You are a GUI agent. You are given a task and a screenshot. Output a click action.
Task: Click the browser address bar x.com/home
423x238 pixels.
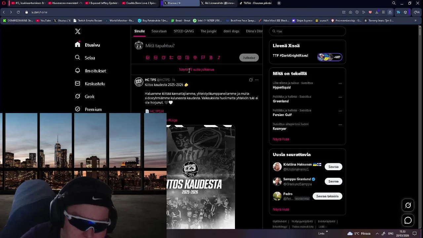tap(39, 12)
